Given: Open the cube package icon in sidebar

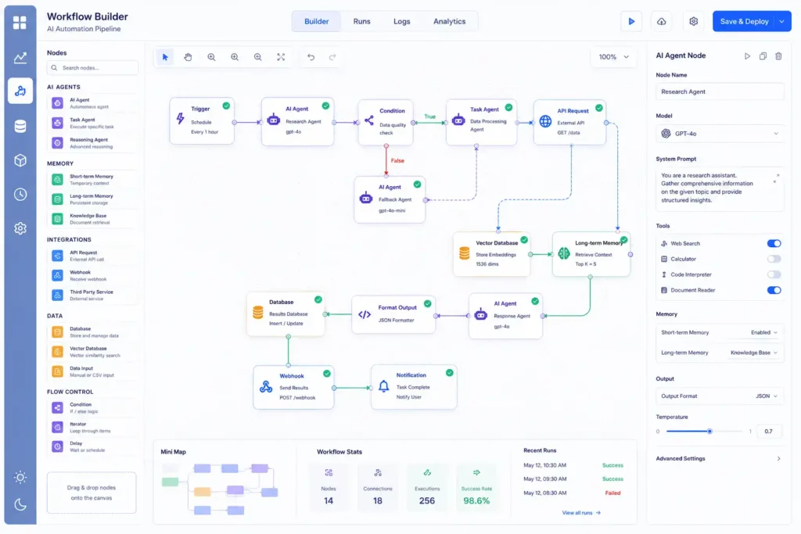Looking at the screenshot, I should (20, 160).
